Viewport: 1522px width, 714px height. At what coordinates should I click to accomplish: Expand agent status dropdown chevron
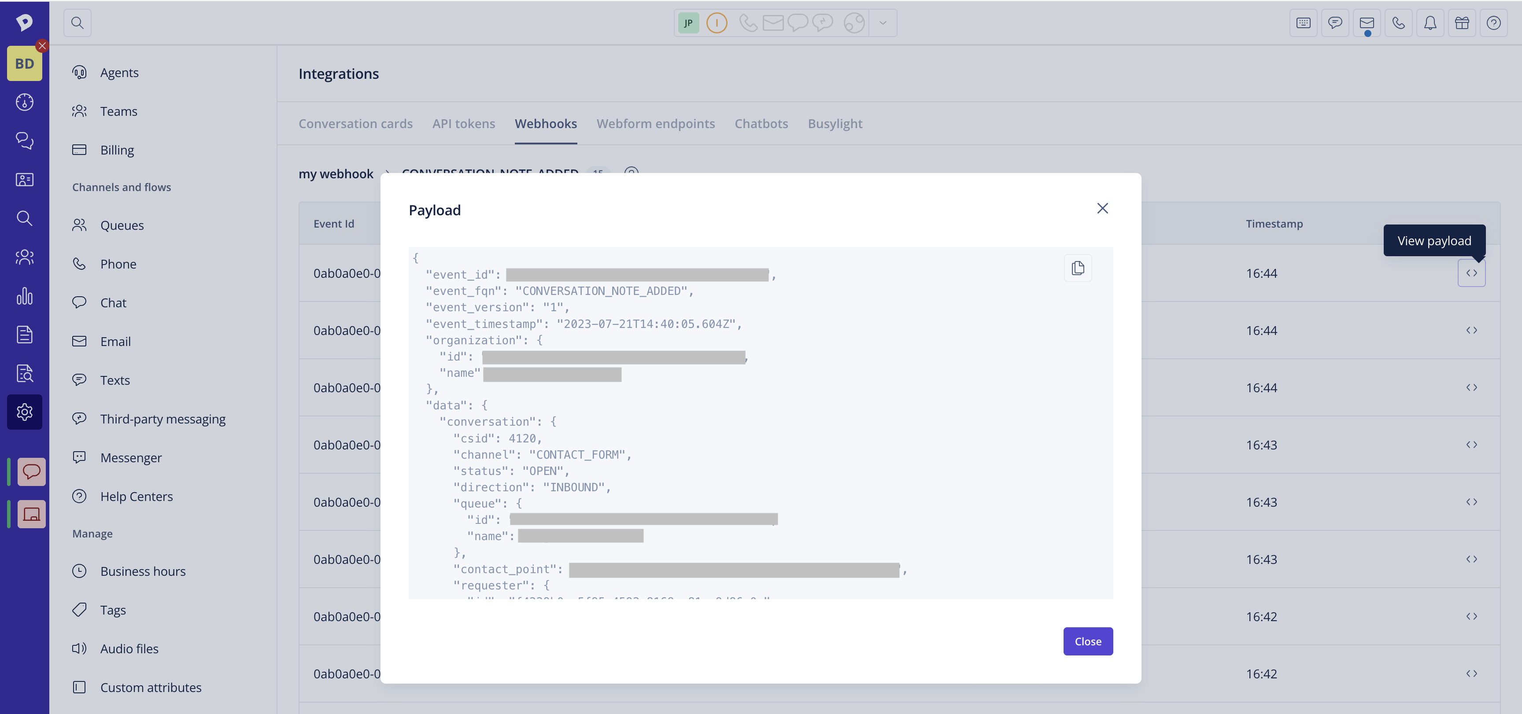883,23
